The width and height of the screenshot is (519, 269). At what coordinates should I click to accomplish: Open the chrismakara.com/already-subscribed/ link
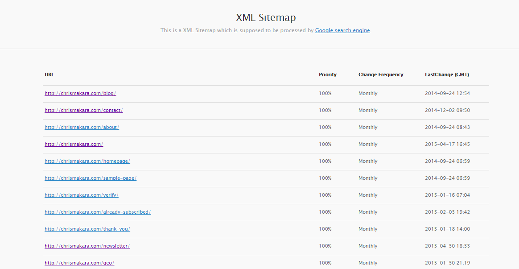coord(98,212)
